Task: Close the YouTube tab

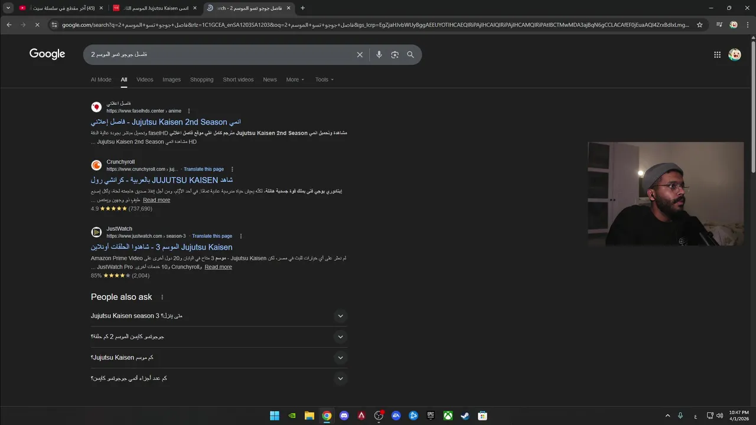Action: [101, 8]
